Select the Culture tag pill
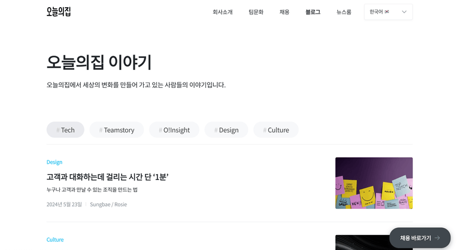This screenshot has height=250, width=460. coord(276,130)
